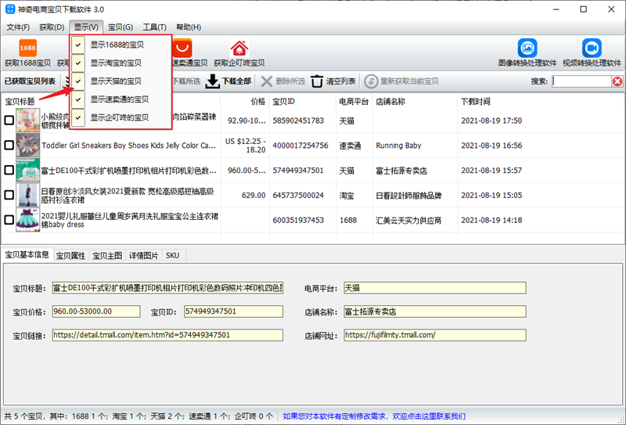Toggle 显示天猫的宝贝 menu option
Image resolution: width=626 pixels, height=425 pixels.
pyautogui.click(x=120, y=81)
